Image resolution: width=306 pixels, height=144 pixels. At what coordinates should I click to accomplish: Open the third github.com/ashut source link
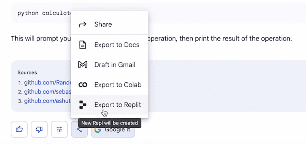48,101
